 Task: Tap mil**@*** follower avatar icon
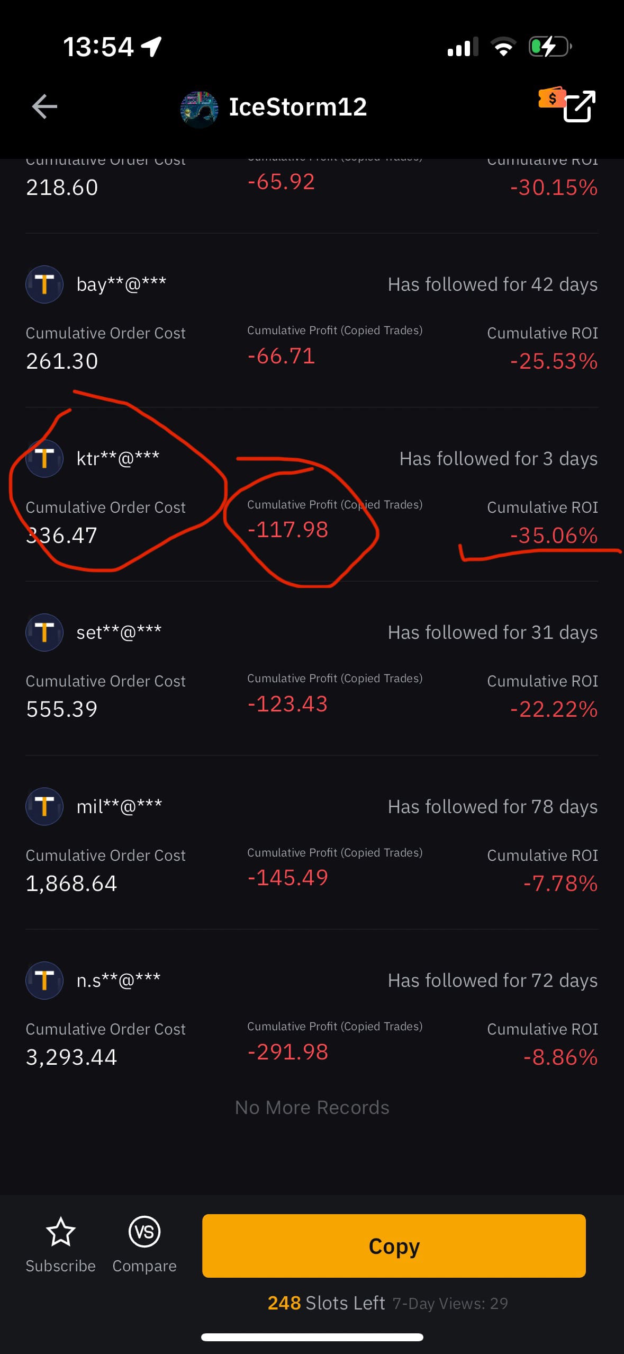(44, 806)
